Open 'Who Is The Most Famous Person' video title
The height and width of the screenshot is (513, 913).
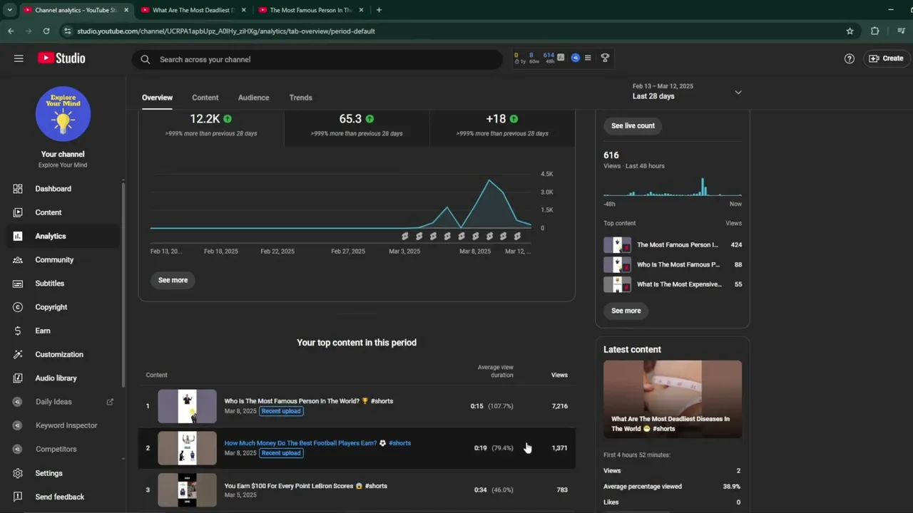click(309, 401)
